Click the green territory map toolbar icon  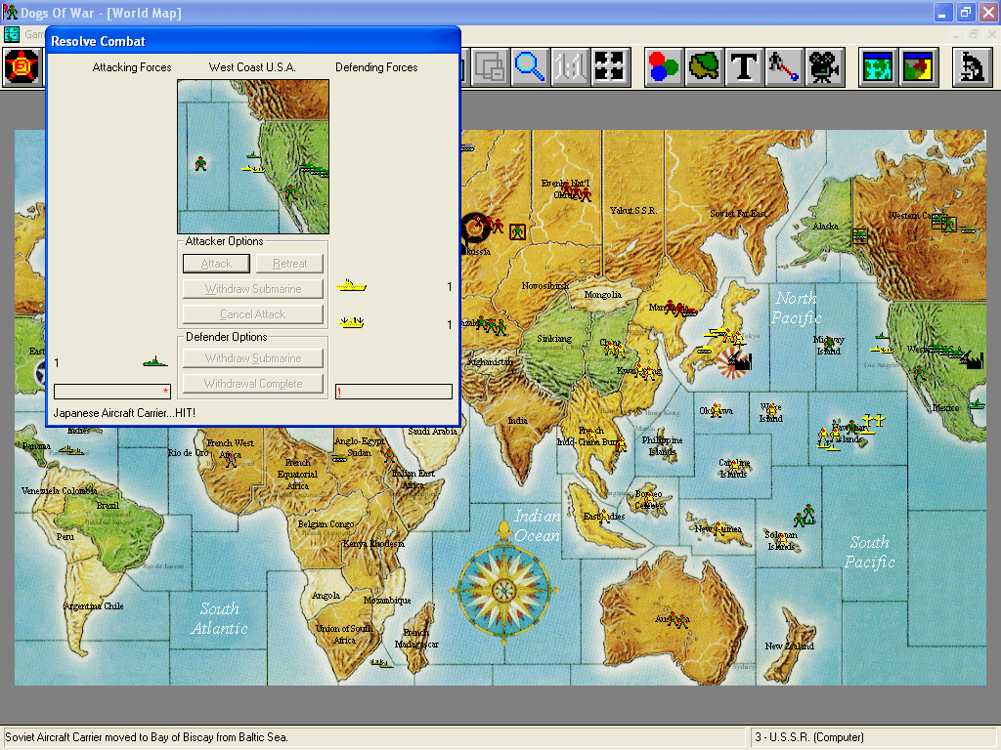tap(704, 67)
